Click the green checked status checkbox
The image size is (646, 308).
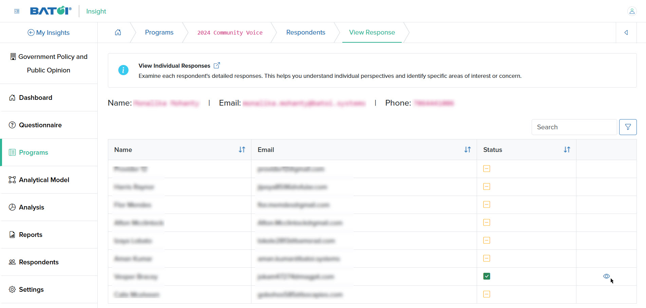point(487,276)
